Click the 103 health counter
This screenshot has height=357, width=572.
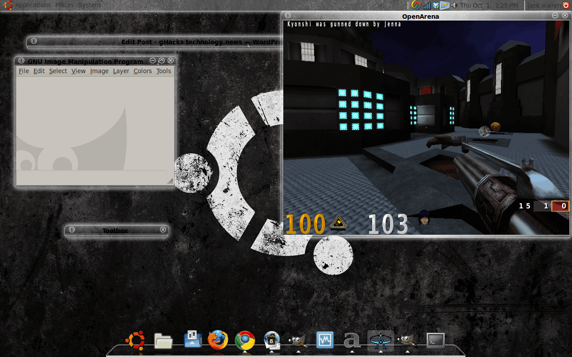388,224
